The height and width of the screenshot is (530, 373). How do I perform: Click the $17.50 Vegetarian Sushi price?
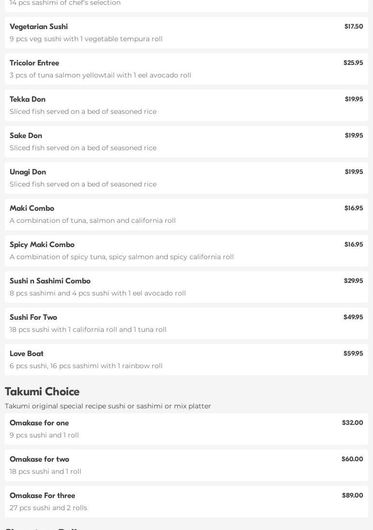pos(354,27)
